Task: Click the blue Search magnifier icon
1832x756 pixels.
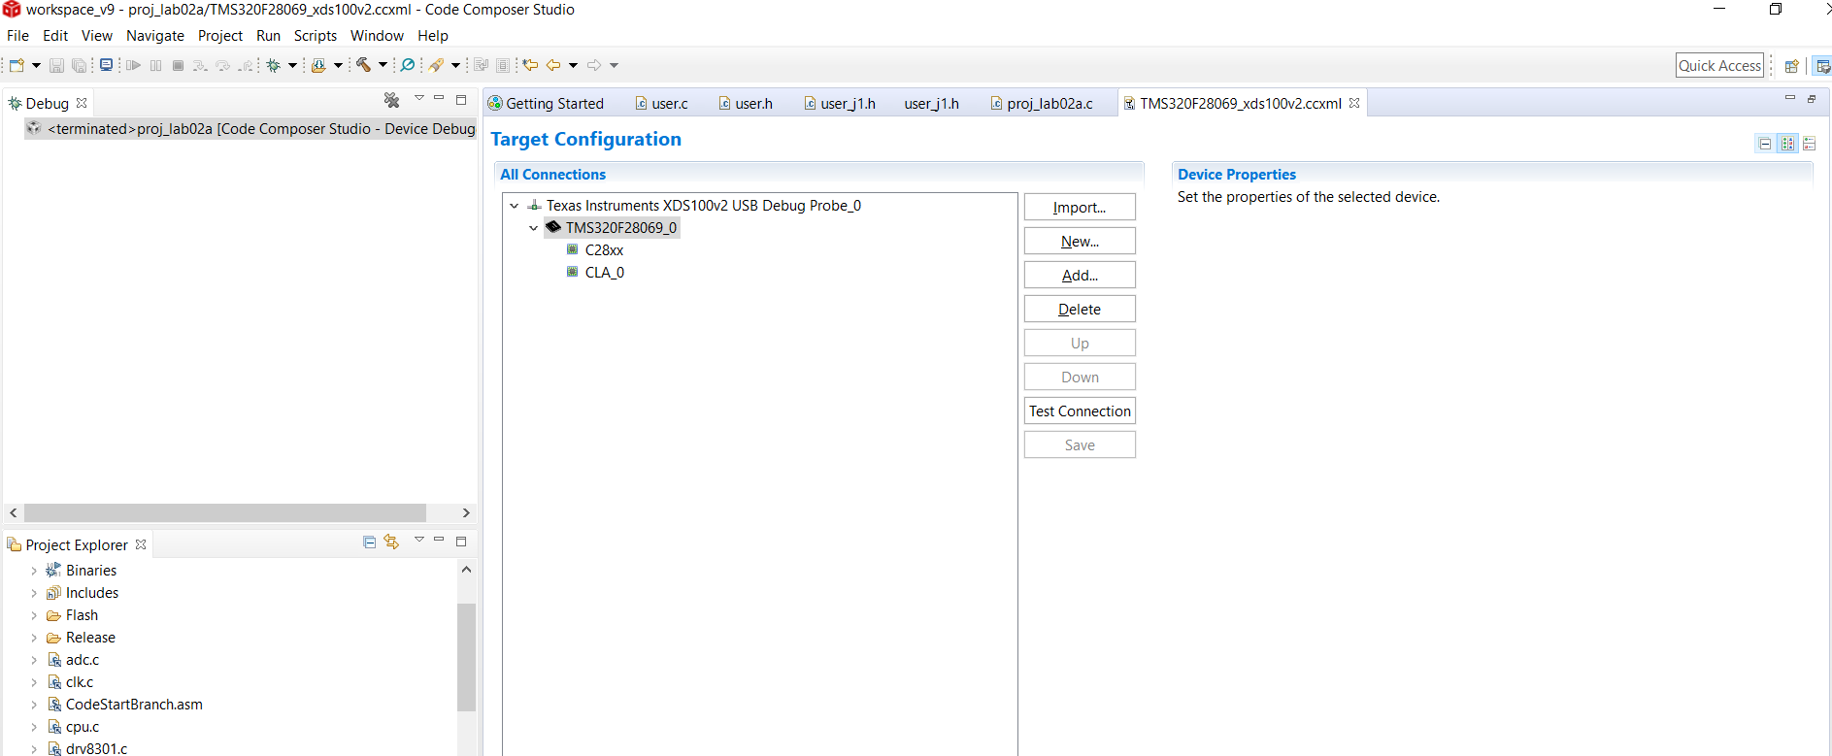Action: (408, 65)
